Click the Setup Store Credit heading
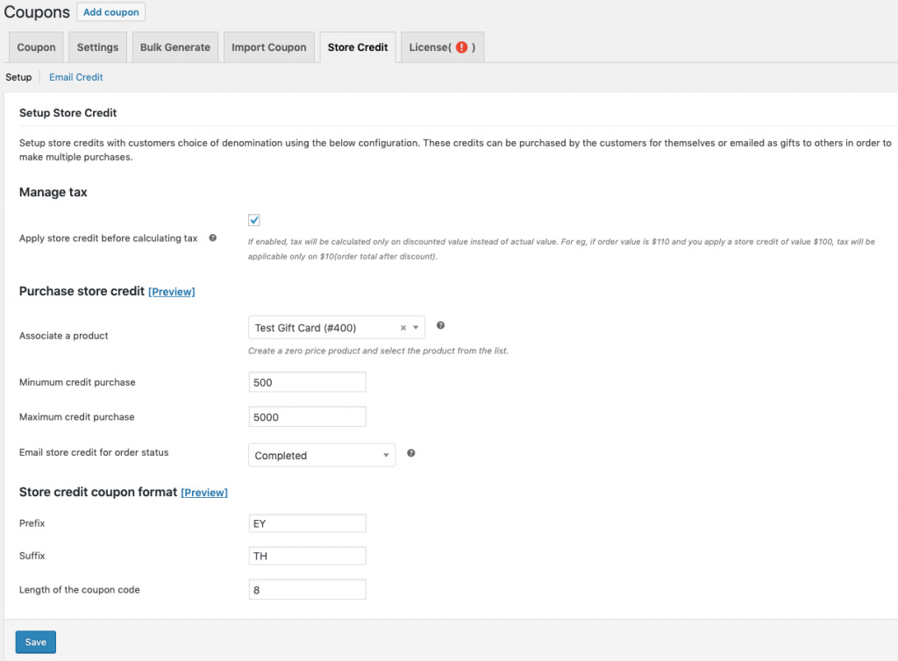This screenshot has width=898, height=661. pos(68,113)
